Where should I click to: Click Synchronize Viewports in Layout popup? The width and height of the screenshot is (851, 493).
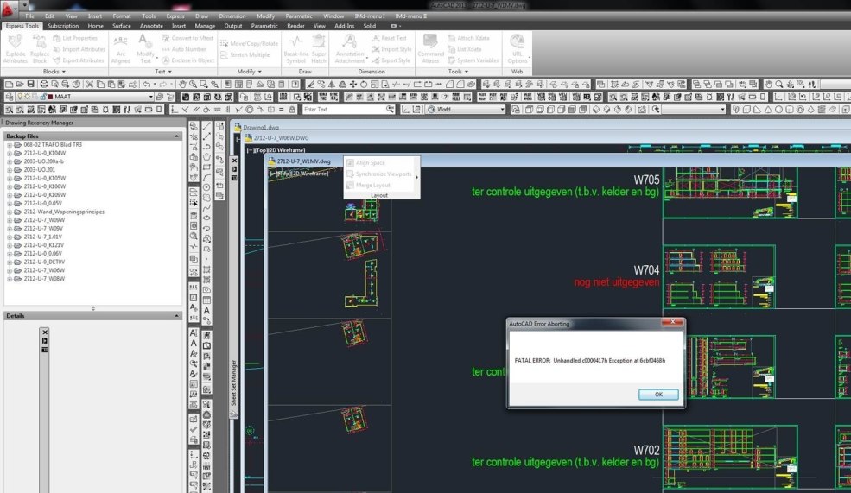[x=378, y=174]
